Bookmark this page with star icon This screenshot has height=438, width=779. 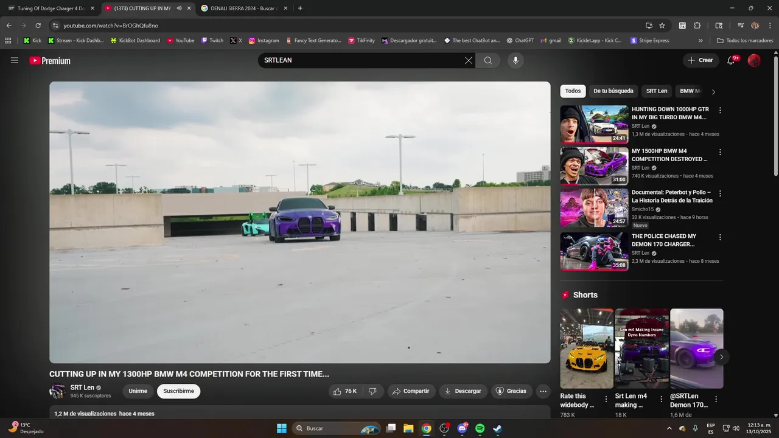(662, 26)
